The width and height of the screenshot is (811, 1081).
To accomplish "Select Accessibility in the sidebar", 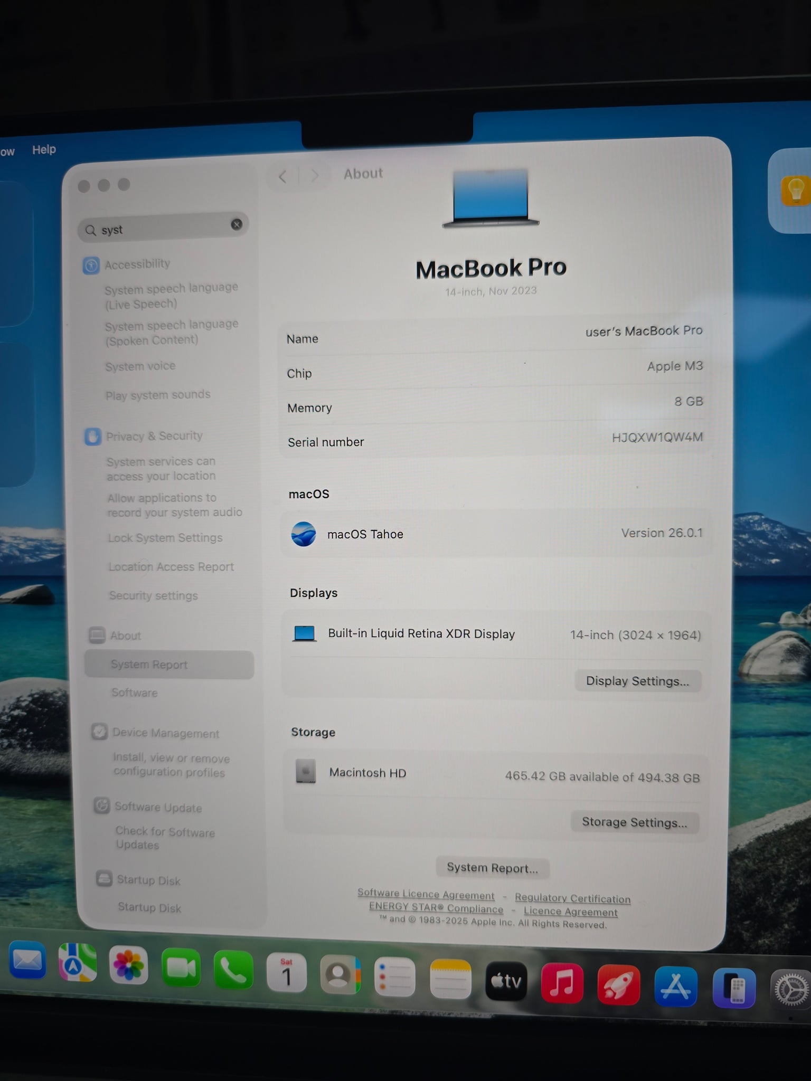I will (x=137, y=264).
